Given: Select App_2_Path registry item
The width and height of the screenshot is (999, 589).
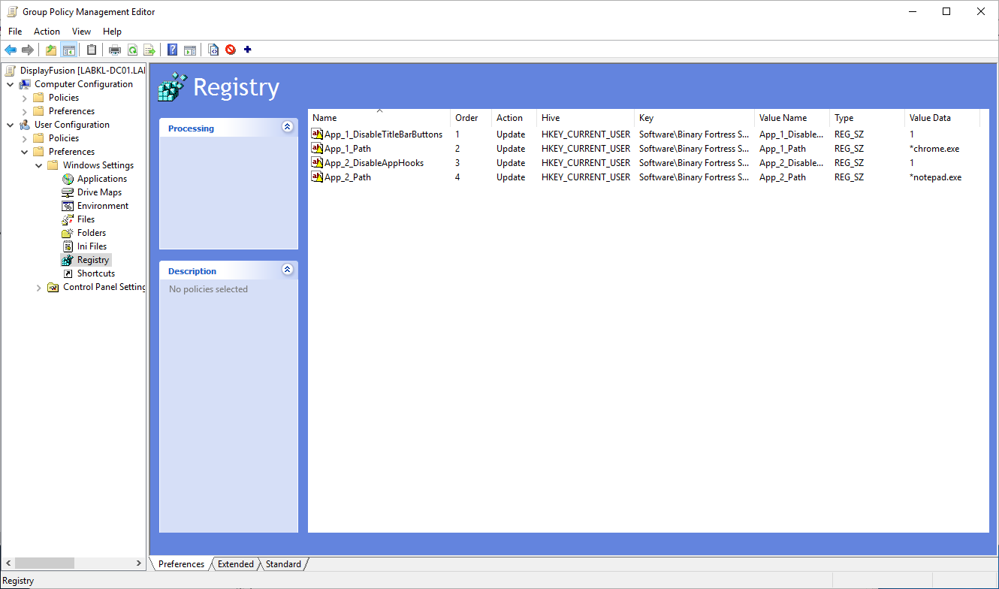Looking at the screenshot, I should click(341, 177).
